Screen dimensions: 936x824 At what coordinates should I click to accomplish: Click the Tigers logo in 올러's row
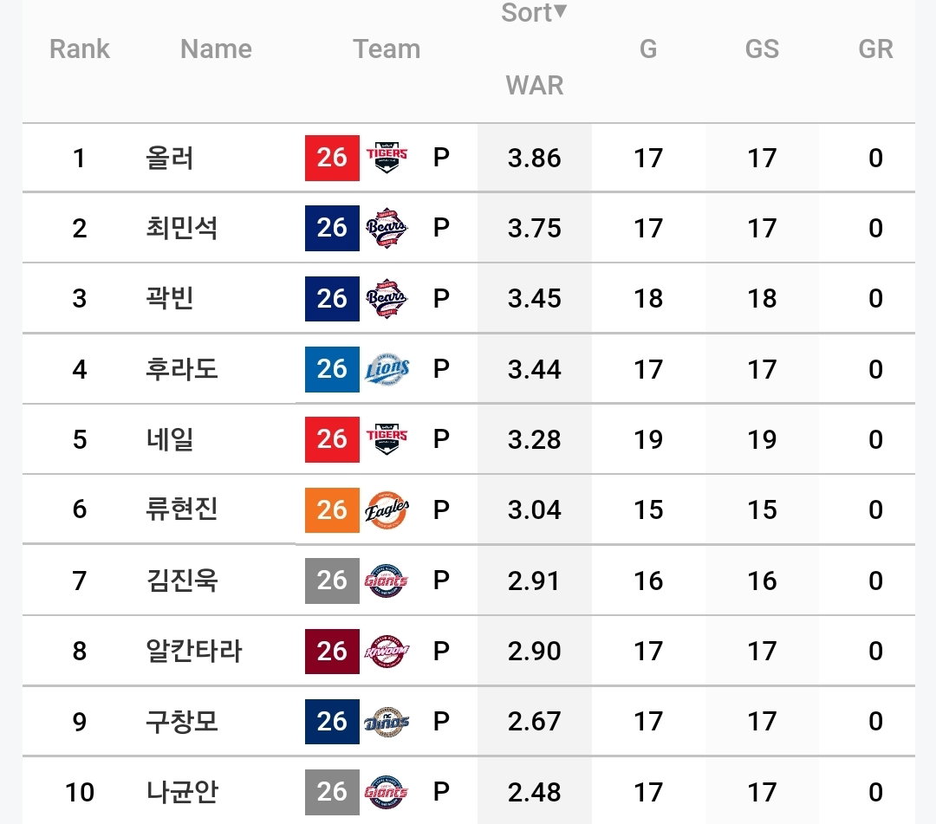[387, 158]
